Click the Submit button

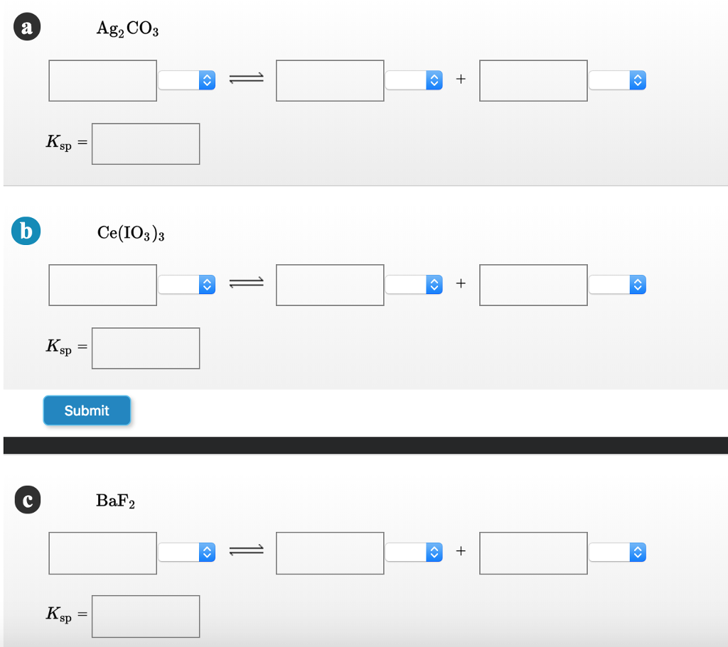coord(87,411)
